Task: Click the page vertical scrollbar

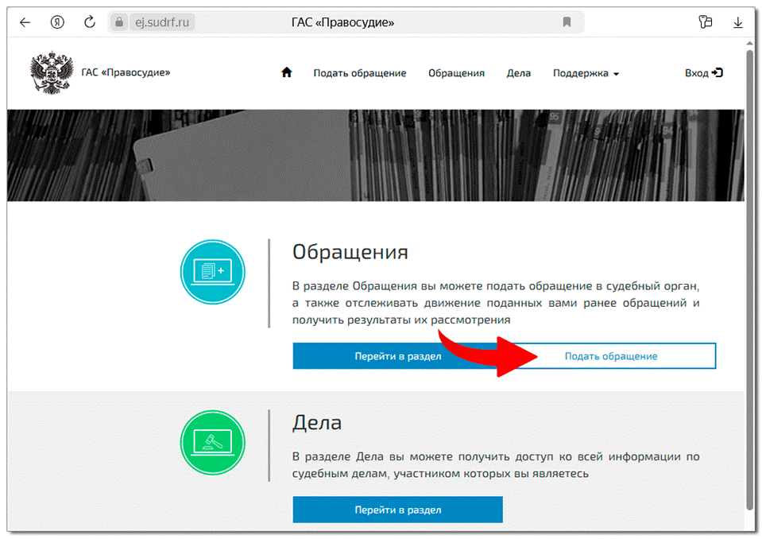Action: [x=749, y=278]
